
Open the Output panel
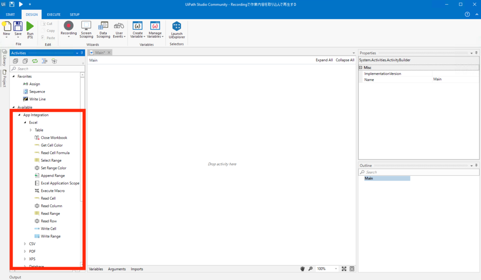15,277
